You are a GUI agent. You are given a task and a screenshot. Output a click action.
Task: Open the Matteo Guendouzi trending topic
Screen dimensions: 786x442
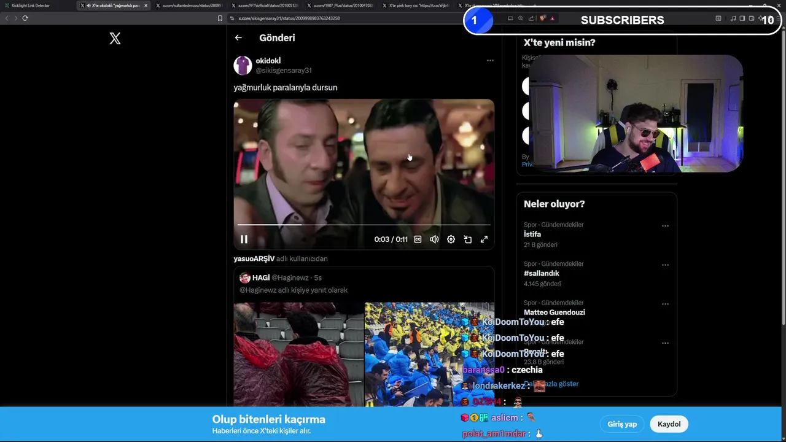point(554,312)
